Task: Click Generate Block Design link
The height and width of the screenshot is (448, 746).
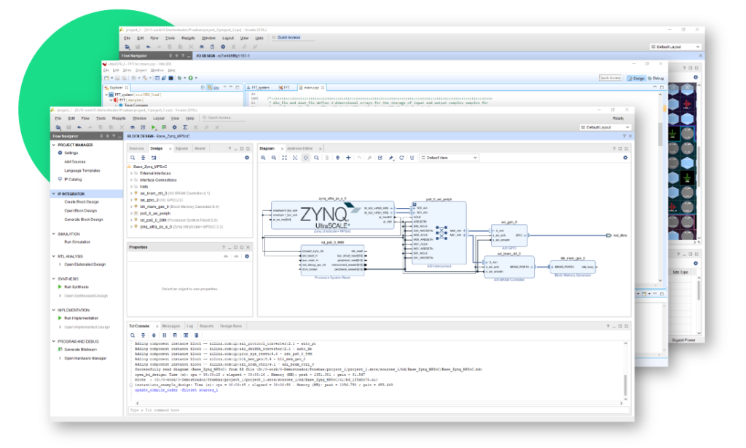Action: click(83, 220)
